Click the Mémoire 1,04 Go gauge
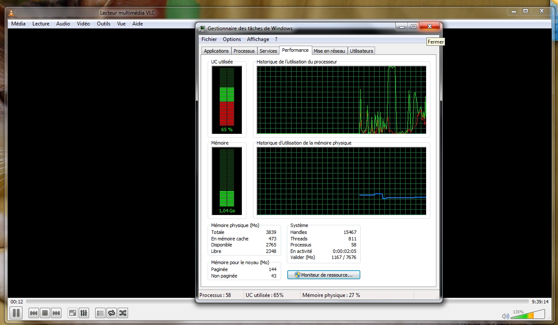558x325 pixels. (x=227, y=181)
